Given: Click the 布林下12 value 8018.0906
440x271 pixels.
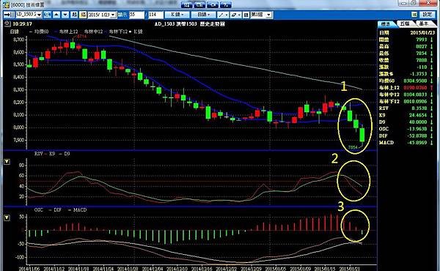Looking at the screenshot, I should [x=415, y=101].
